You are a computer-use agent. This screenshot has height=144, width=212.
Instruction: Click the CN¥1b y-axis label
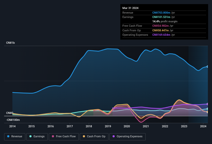click(10, 43)
